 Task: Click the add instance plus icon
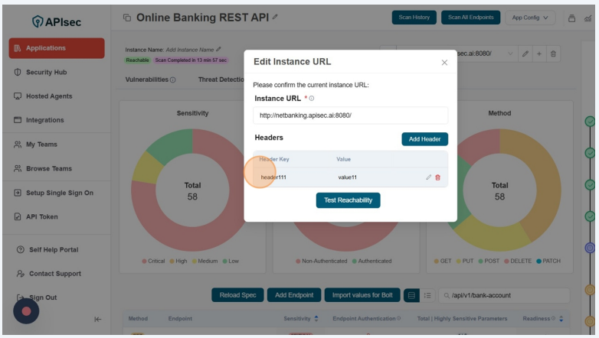click(x=539, y=54)
